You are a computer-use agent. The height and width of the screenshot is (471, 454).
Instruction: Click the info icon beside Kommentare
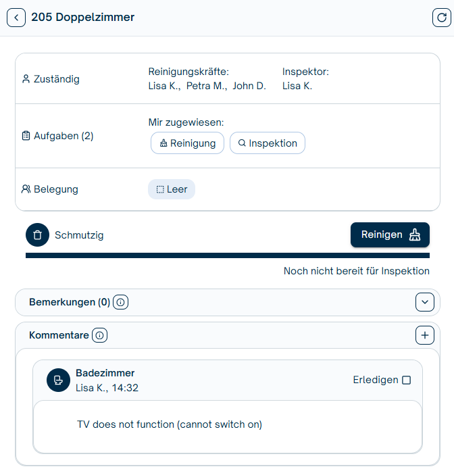coord(99,335)
